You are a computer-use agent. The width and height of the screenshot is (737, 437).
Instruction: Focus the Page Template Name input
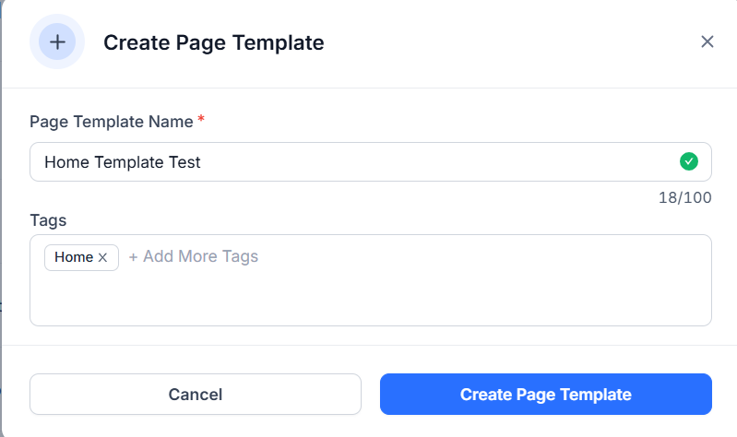371,161
